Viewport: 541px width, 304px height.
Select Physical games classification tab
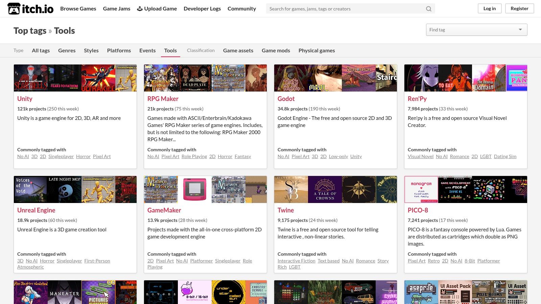pos(317,50)
